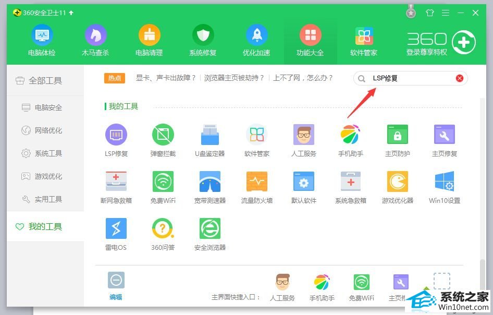Click the update arrow beside 360安全卫士11
Image resolution: width=493 pixels, height=315 pixels.
(x=71, y=13)
